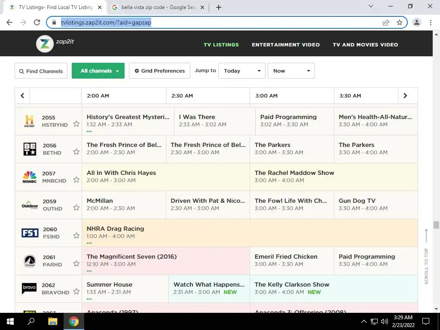Open the Outdoor Channel logo
This screenshot has height=330, width=440.
pyautogui.click(x=30, y=205)
